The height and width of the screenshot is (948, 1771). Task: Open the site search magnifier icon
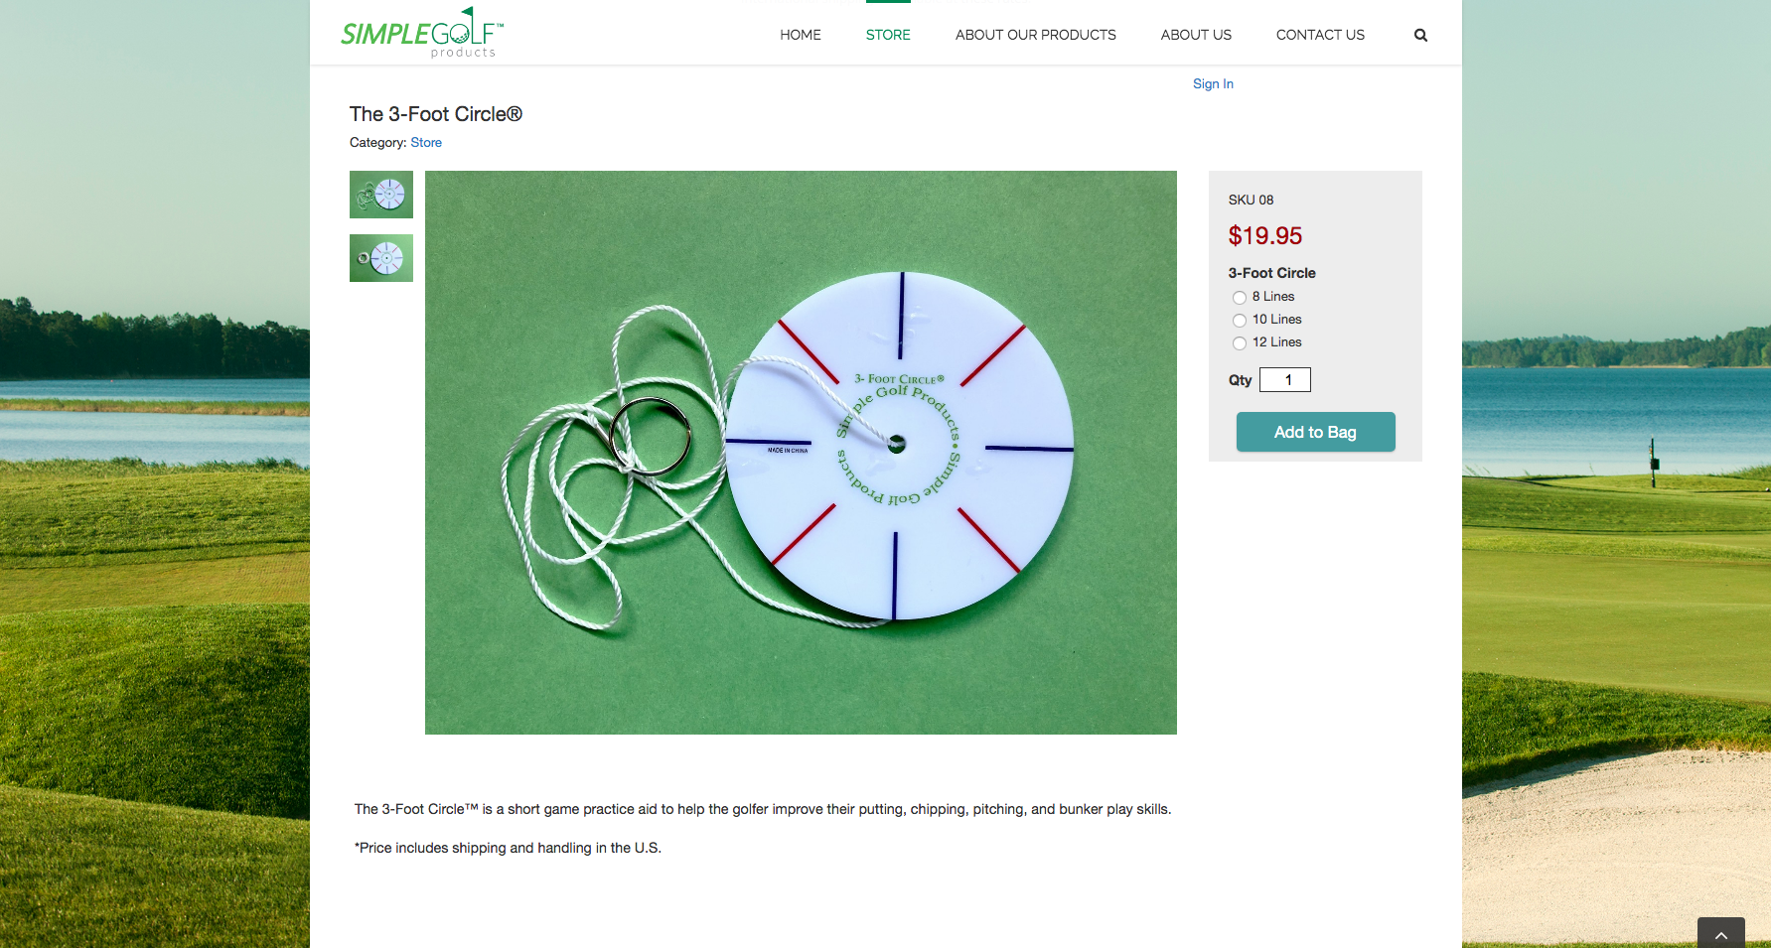[x=1420, y=35]
